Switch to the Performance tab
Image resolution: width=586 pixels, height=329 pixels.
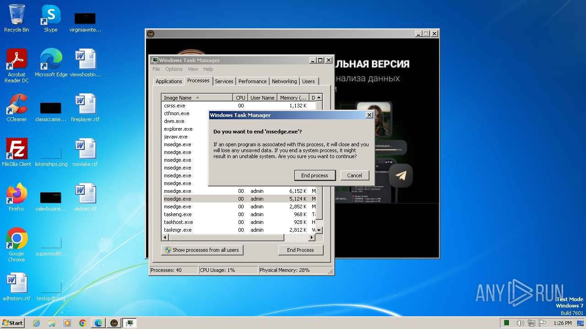coord(252,81)
